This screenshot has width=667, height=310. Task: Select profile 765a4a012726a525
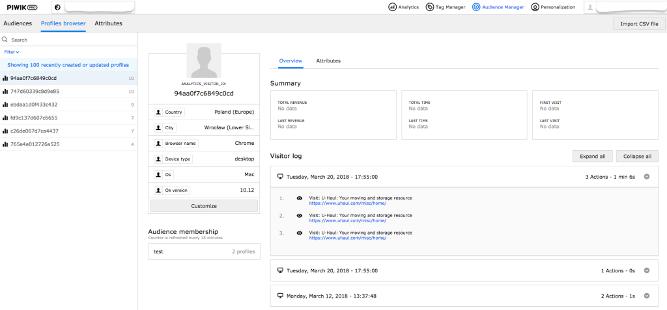pos(68,144)
